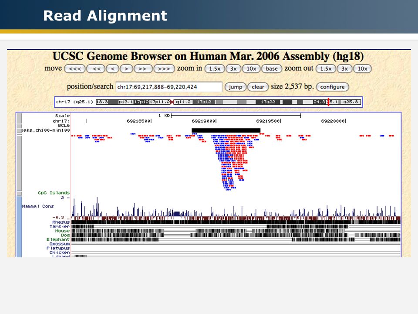Zoom in 1.5x
Screen dimensions: 418x314
click(x=215, y=68)
